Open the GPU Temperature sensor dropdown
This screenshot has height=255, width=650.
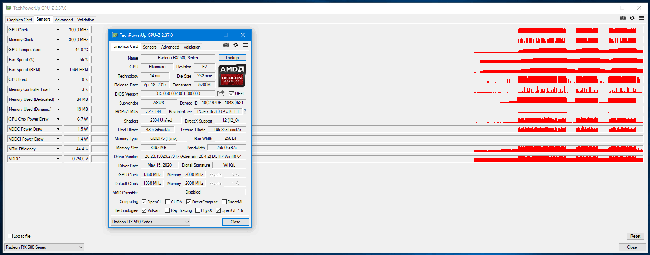(58, 50)
